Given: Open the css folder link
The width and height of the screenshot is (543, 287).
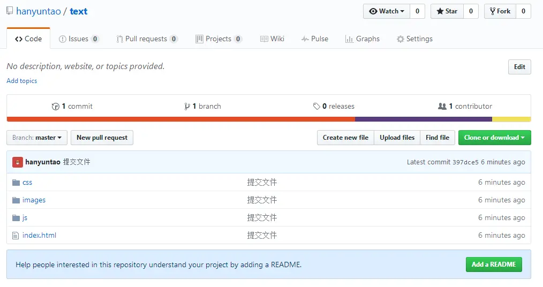Looking at the screenshot, I should pyautogui.click(x=27, y=183).
